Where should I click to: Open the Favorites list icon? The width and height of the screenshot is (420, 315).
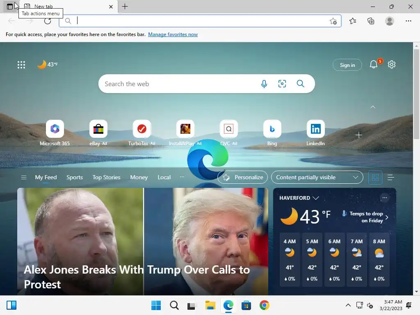pyautogui.click(x=353, y=21)
